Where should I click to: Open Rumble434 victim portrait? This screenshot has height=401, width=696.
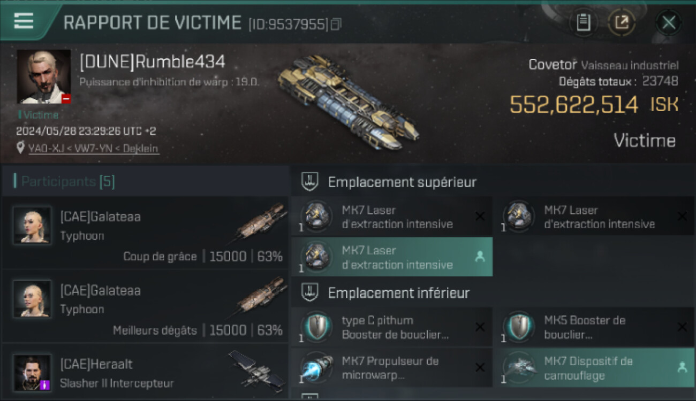[x=44, y=76]
